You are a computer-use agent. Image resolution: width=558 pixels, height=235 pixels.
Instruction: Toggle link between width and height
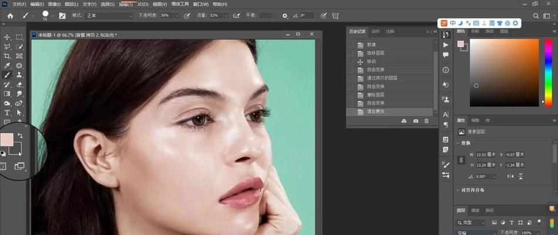[x=462, y=160]
